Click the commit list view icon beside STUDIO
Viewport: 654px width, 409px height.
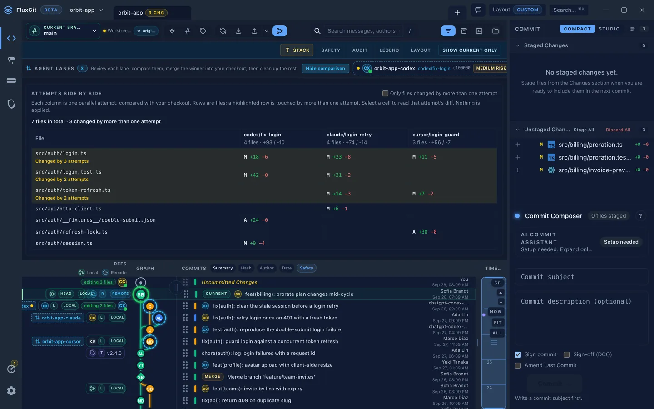point(632,29)
